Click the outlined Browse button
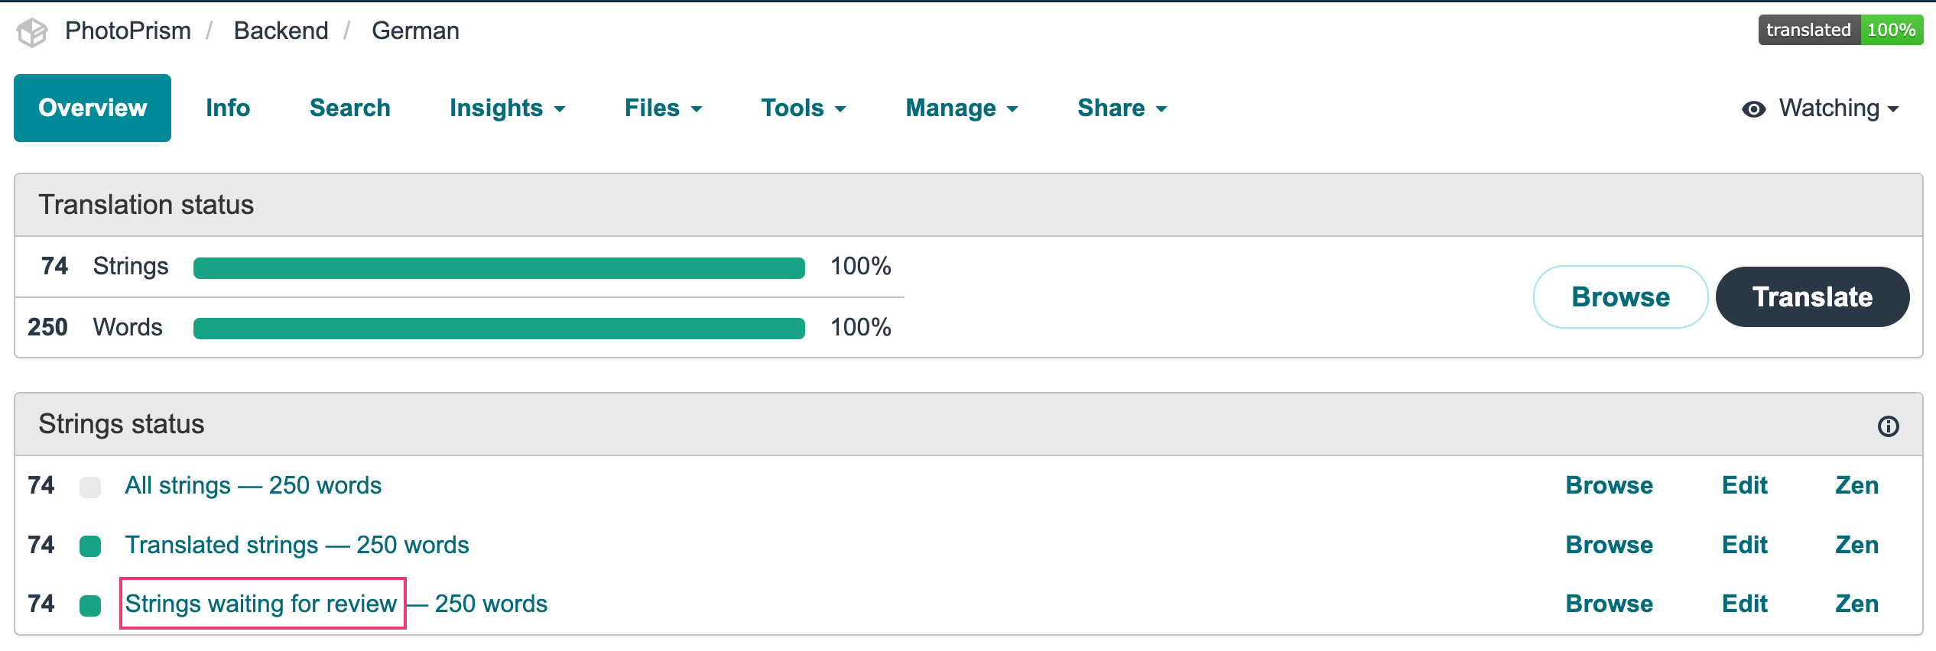The height and width of the screenshot is (651, 1936). [1619, 296]
